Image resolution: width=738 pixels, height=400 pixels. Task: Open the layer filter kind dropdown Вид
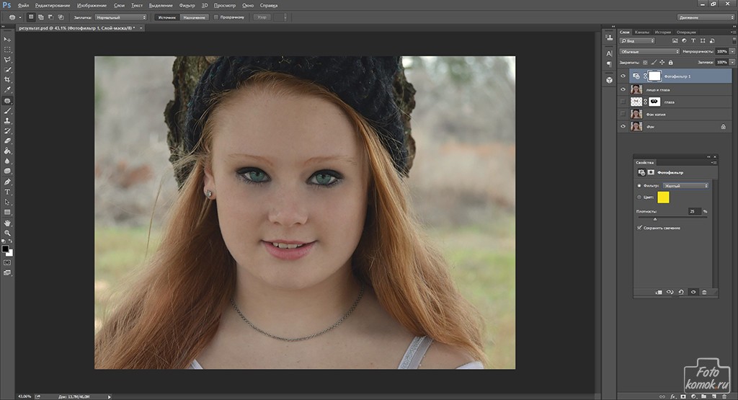[x=637, y=41]
